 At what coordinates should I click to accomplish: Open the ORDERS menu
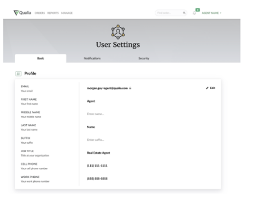[x=40, y=13]
